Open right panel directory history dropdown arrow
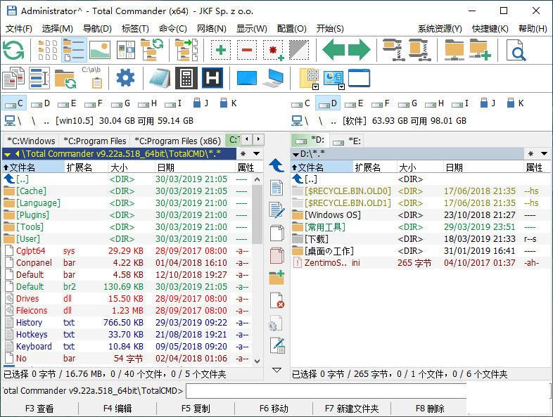Screen dimensions: 553x417 544,154
